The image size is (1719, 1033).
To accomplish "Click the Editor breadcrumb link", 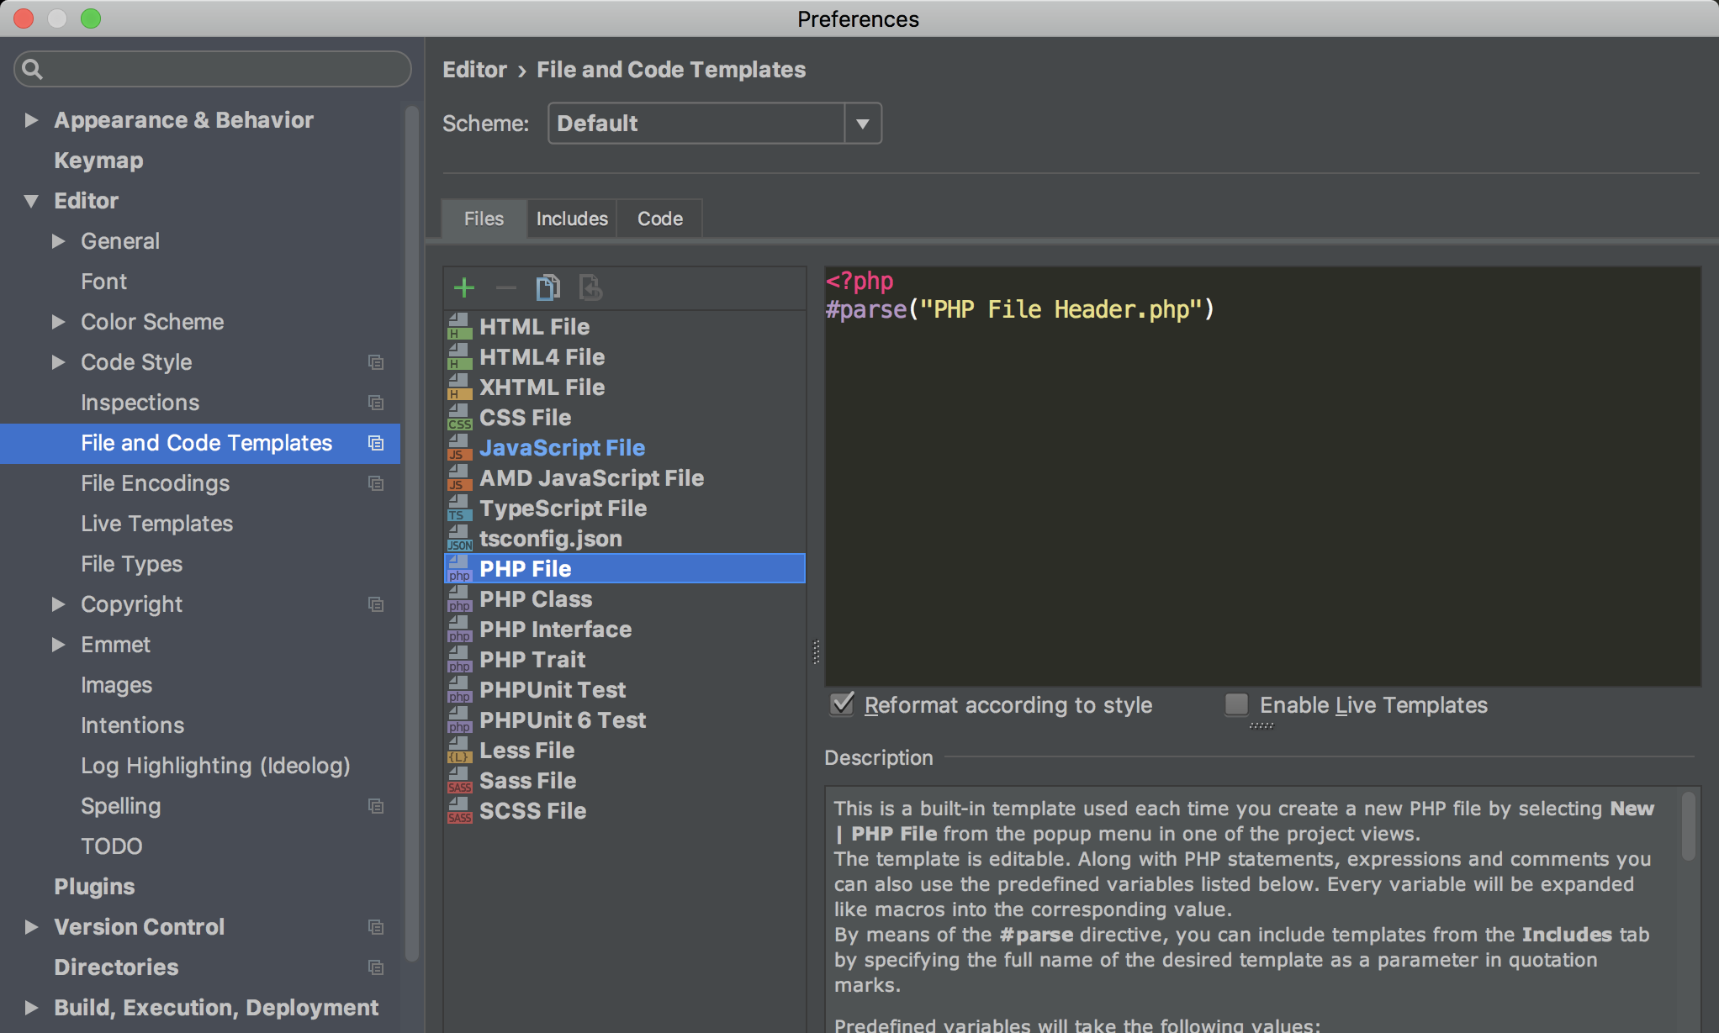I will click(x=475, y=70).
